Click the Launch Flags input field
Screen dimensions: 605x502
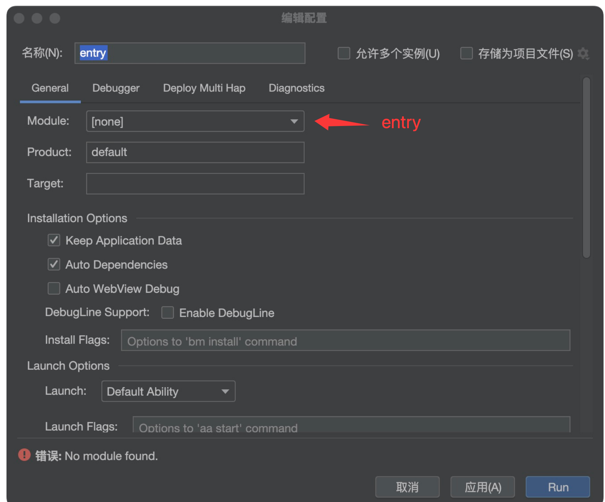tap(352, 425)
